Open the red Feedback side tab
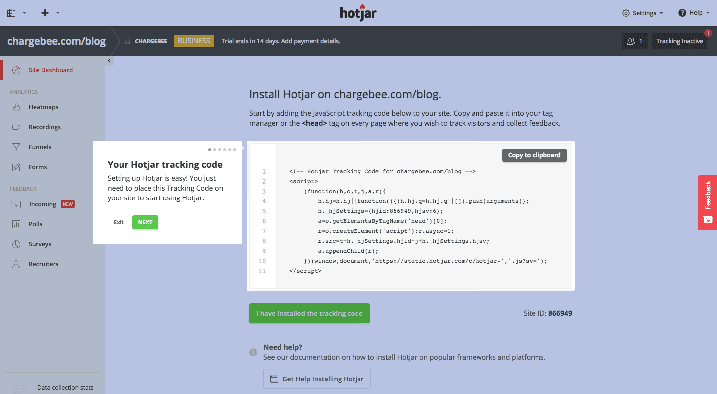The width and height of the screenshot is (717, 394). pos(708,202)
